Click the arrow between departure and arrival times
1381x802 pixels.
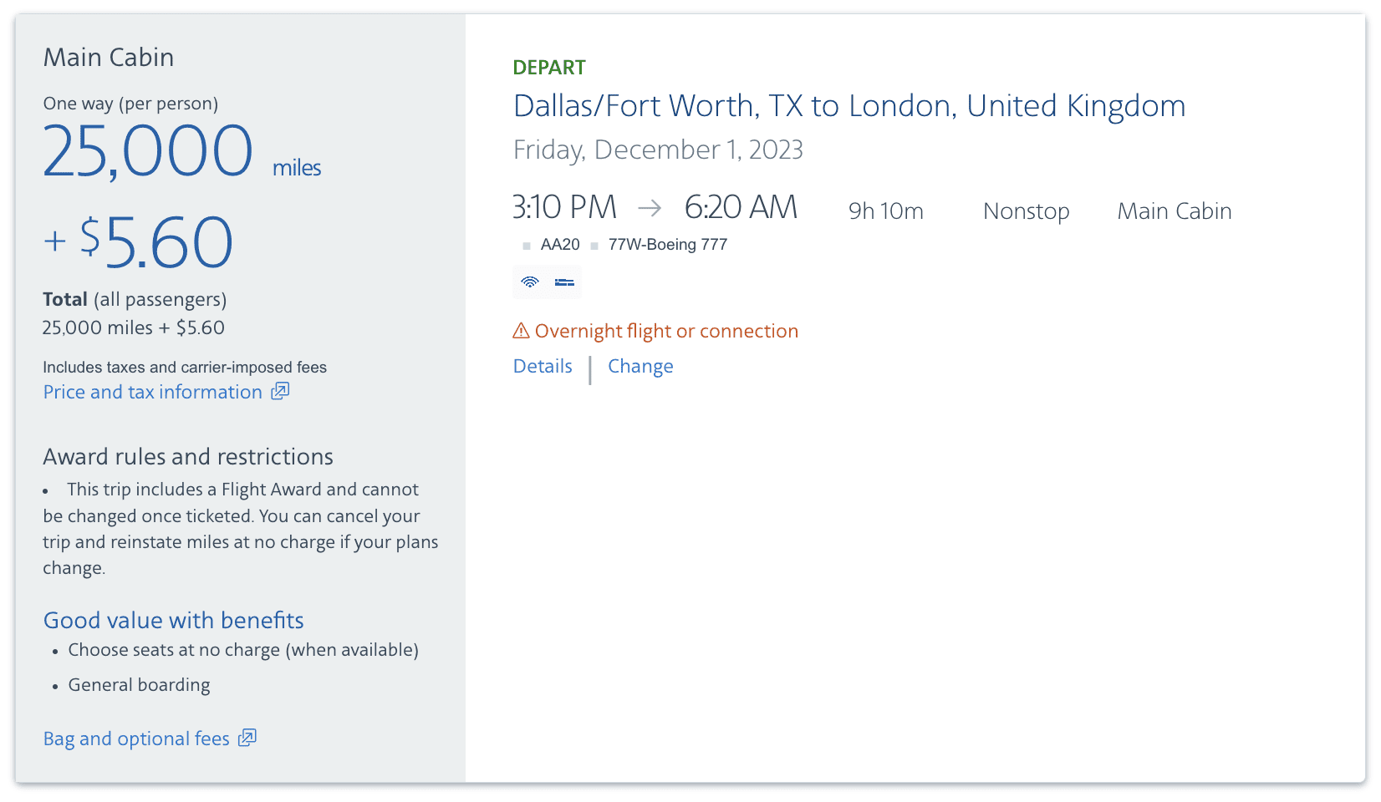pyautogui.click(x=650, y=209)
